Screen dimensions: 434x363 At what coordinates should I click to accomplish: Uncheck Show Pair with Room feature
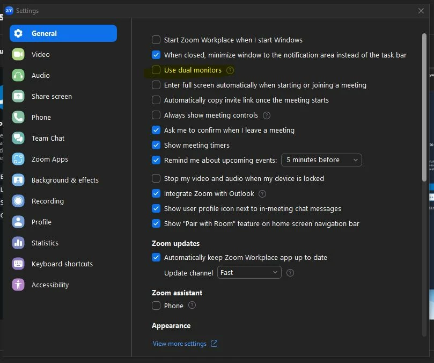pyautogui.click(x=156, y=223)
